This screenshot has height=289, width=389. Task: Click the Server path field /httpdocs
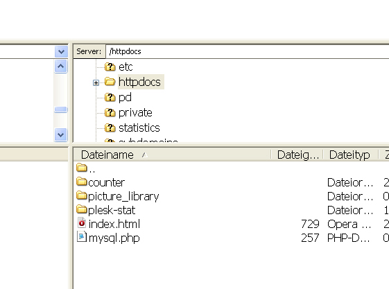click(248, 51)
